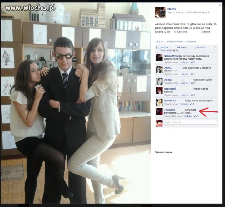Click like count icon on Kalina Wenz comment
Screen dimensions: 225x207
point(193,62)
